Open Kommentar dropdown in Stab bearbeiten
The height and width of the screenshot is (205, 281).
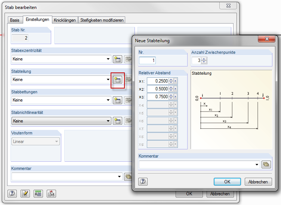119,177
